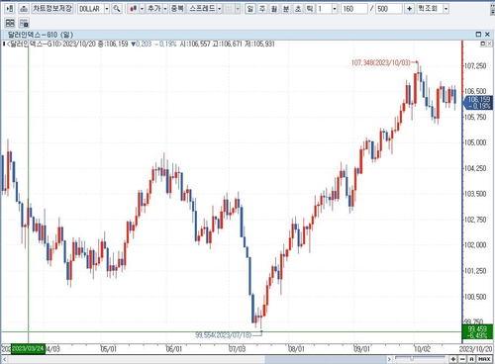Click the 100,500 price axis label
The image size is (495, 364).
pos(475,297)
